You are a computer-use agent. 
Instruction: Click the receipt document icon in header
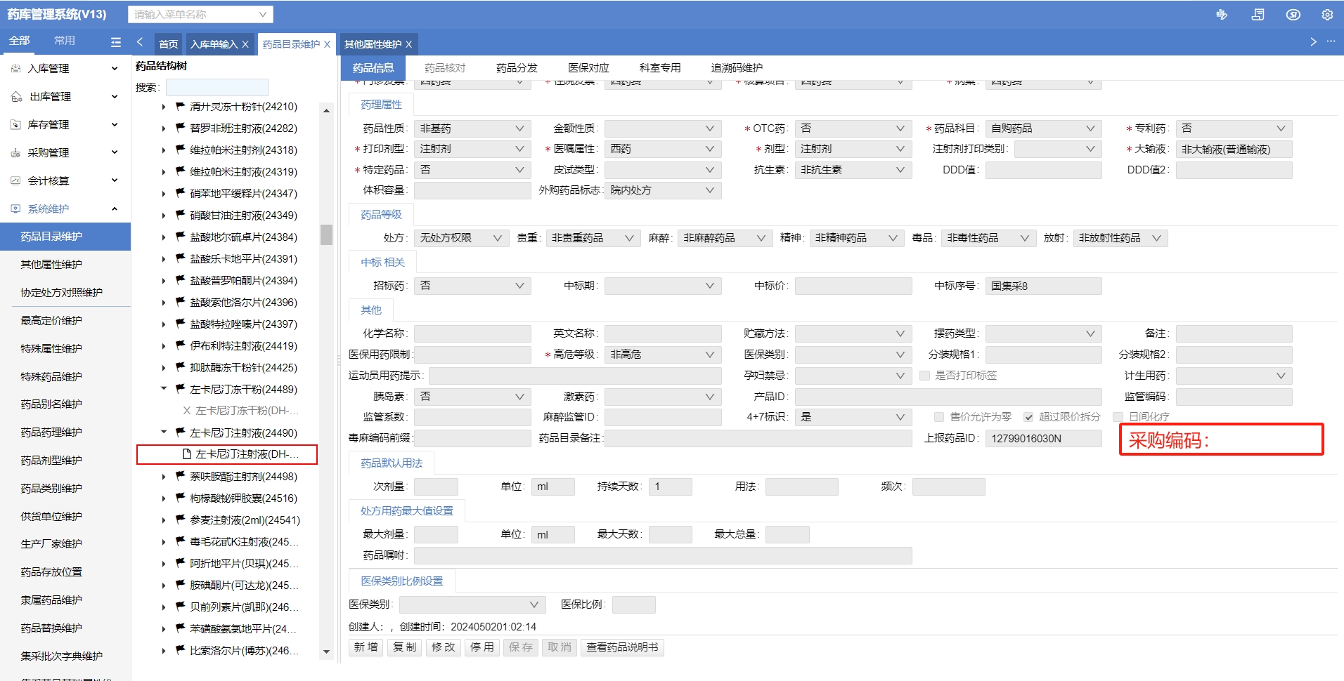[x=1258, y=15]
